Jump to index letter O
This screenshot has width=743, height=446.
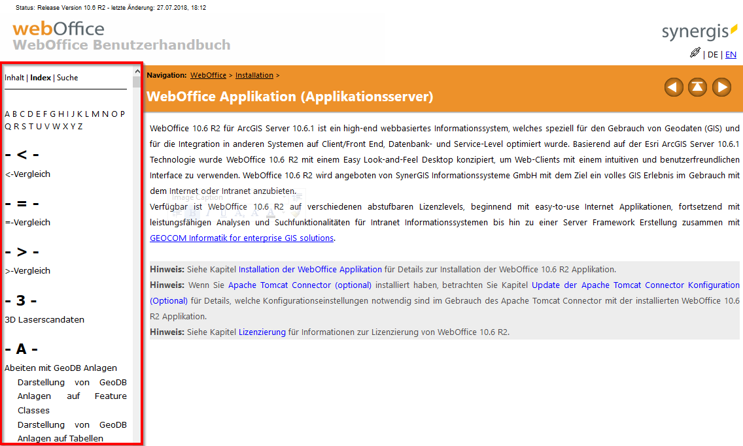click(x=114, y=114)
